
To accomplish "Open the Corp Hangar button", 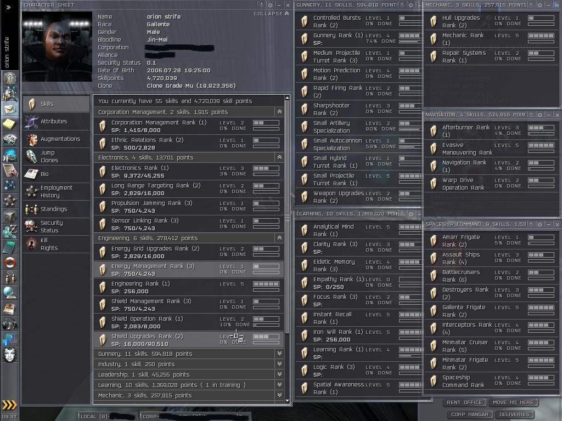I will pyautogui.click(x=470, y=414).
